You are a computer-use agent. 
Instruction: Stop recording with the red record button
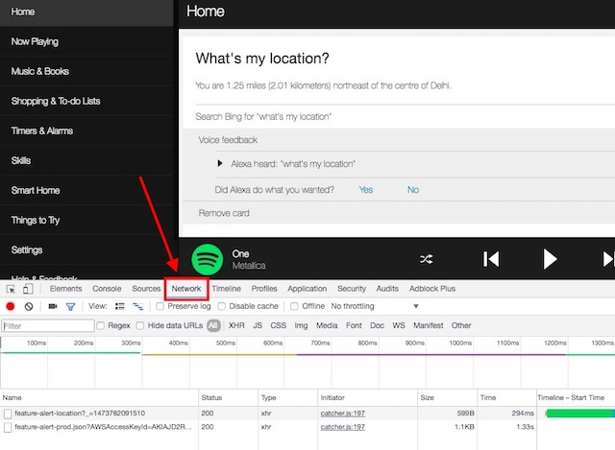[11, 306]
